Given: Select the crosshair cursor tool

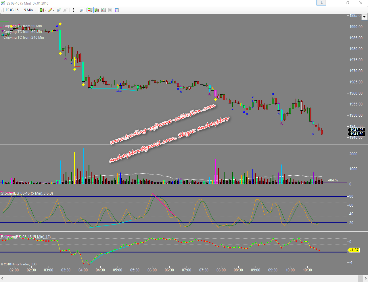Looking at the screenshot, I should pos(73,10).
